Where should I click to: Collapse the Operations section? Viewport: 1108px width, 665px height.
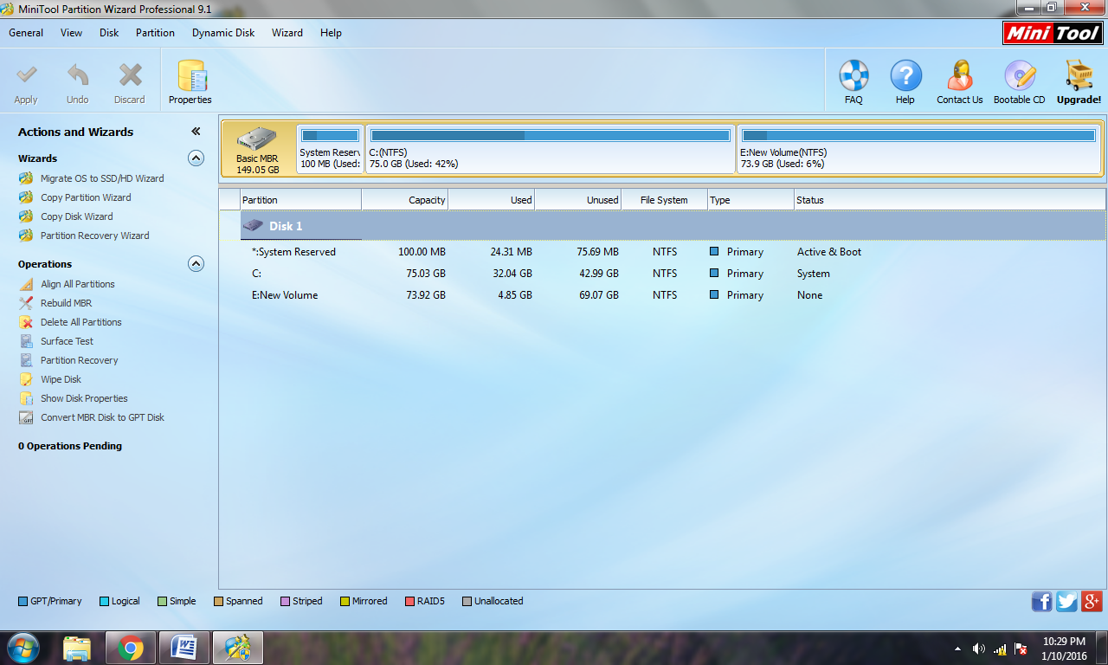coord(196,264)
